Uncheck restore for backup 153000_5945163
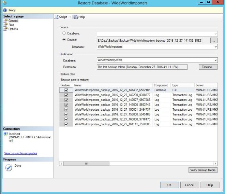225x194 pixels. click(x=66, y=115)
